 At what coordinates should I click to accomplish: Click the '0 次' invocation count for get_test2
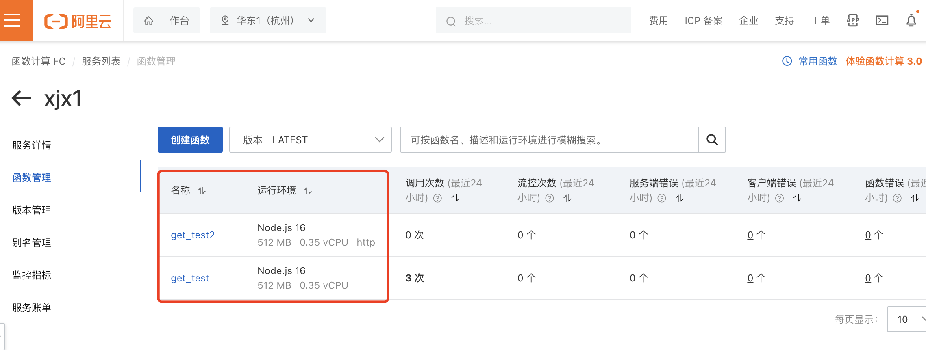click(x=415, y=235)
